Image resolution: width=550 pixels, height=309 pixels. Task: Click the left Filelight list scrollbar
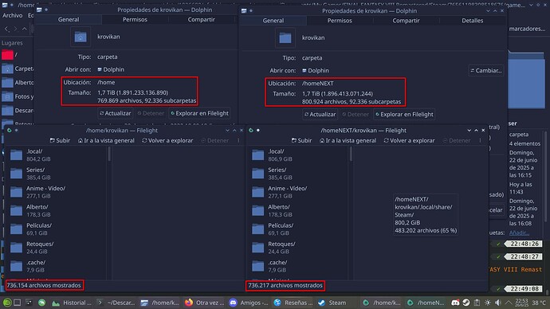[x=109, y=154]
